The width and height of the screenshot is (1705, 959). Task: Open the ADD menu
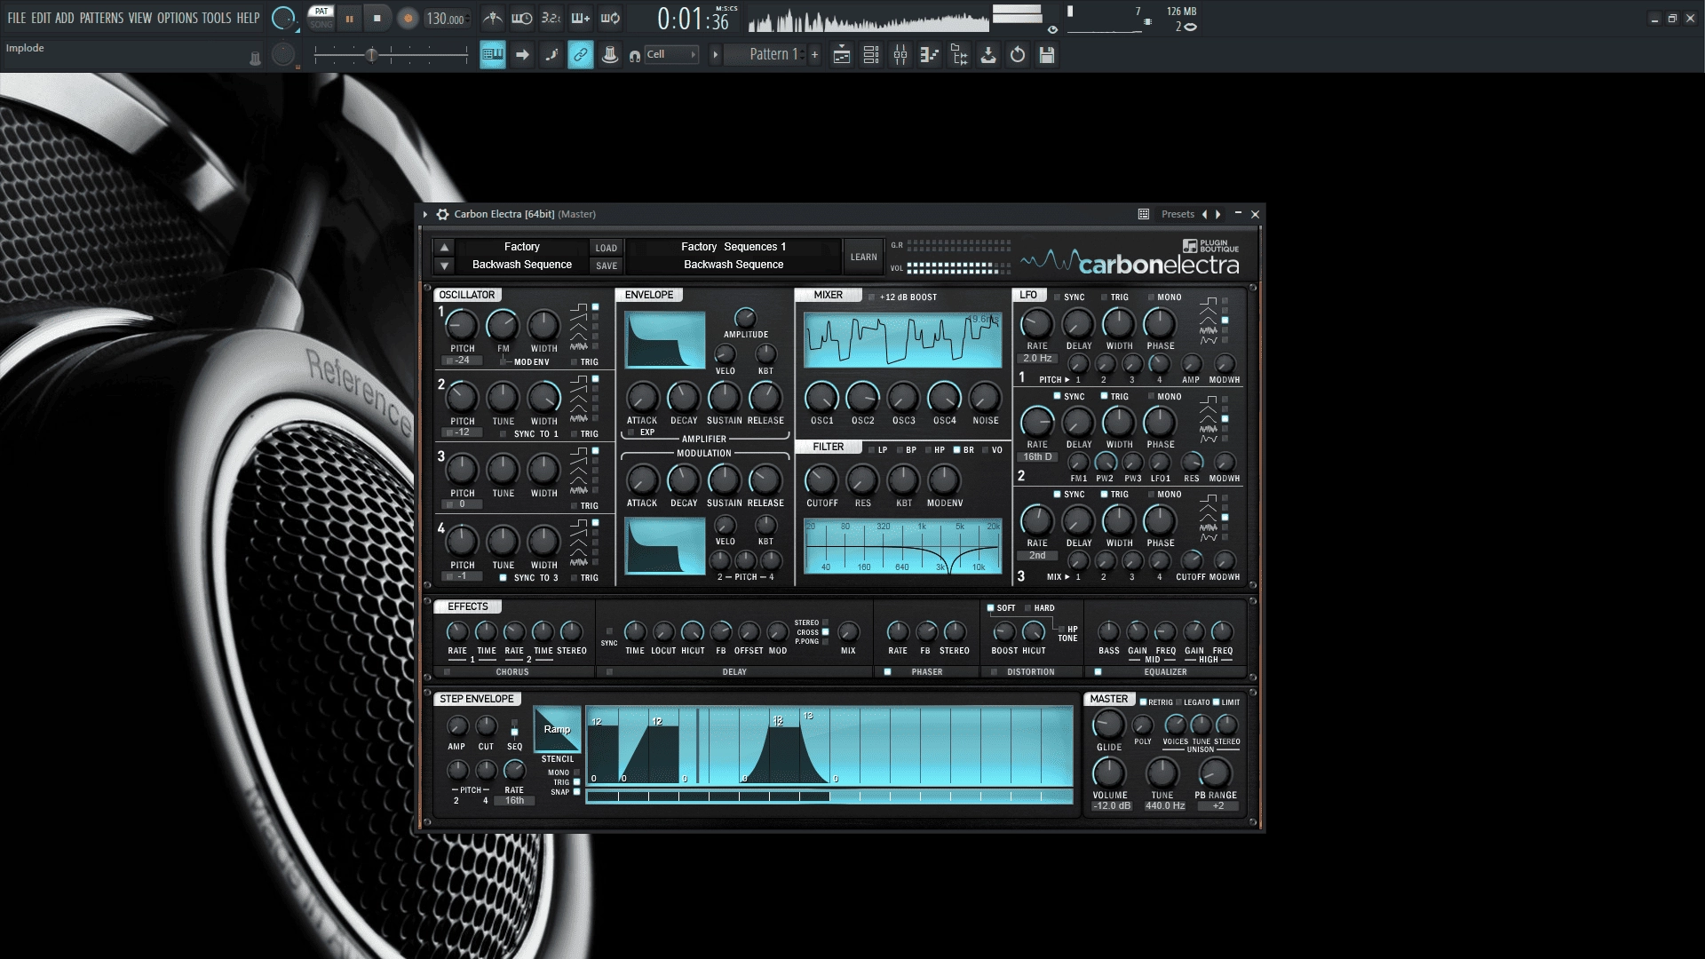(x=65, y=18)
